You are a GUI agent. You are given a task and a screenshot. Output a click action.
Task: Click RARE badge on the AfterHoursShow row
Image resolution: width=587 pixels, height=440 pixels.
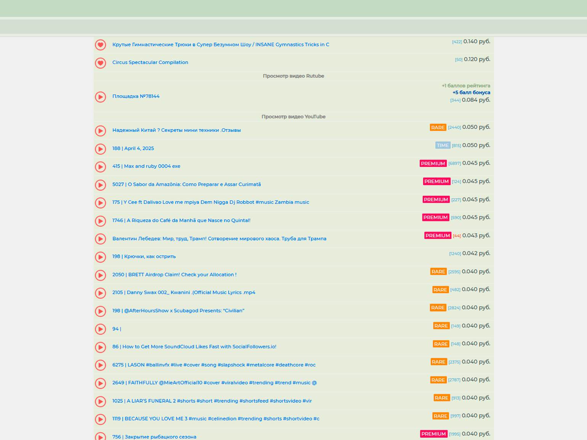[x=438, y=308]
